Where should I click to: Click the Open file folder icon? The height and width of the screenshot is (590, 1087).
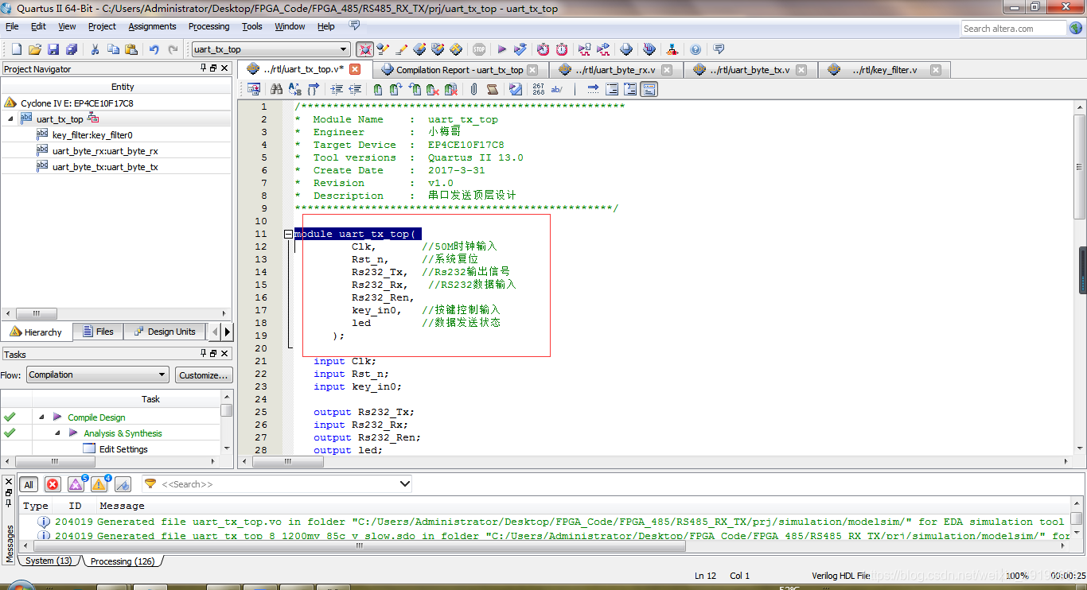(x=34, y=49)
